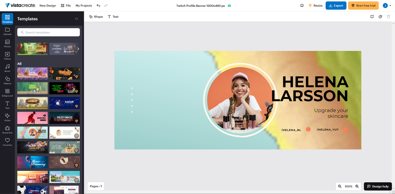Select the National Park template

tap(64, 177)
